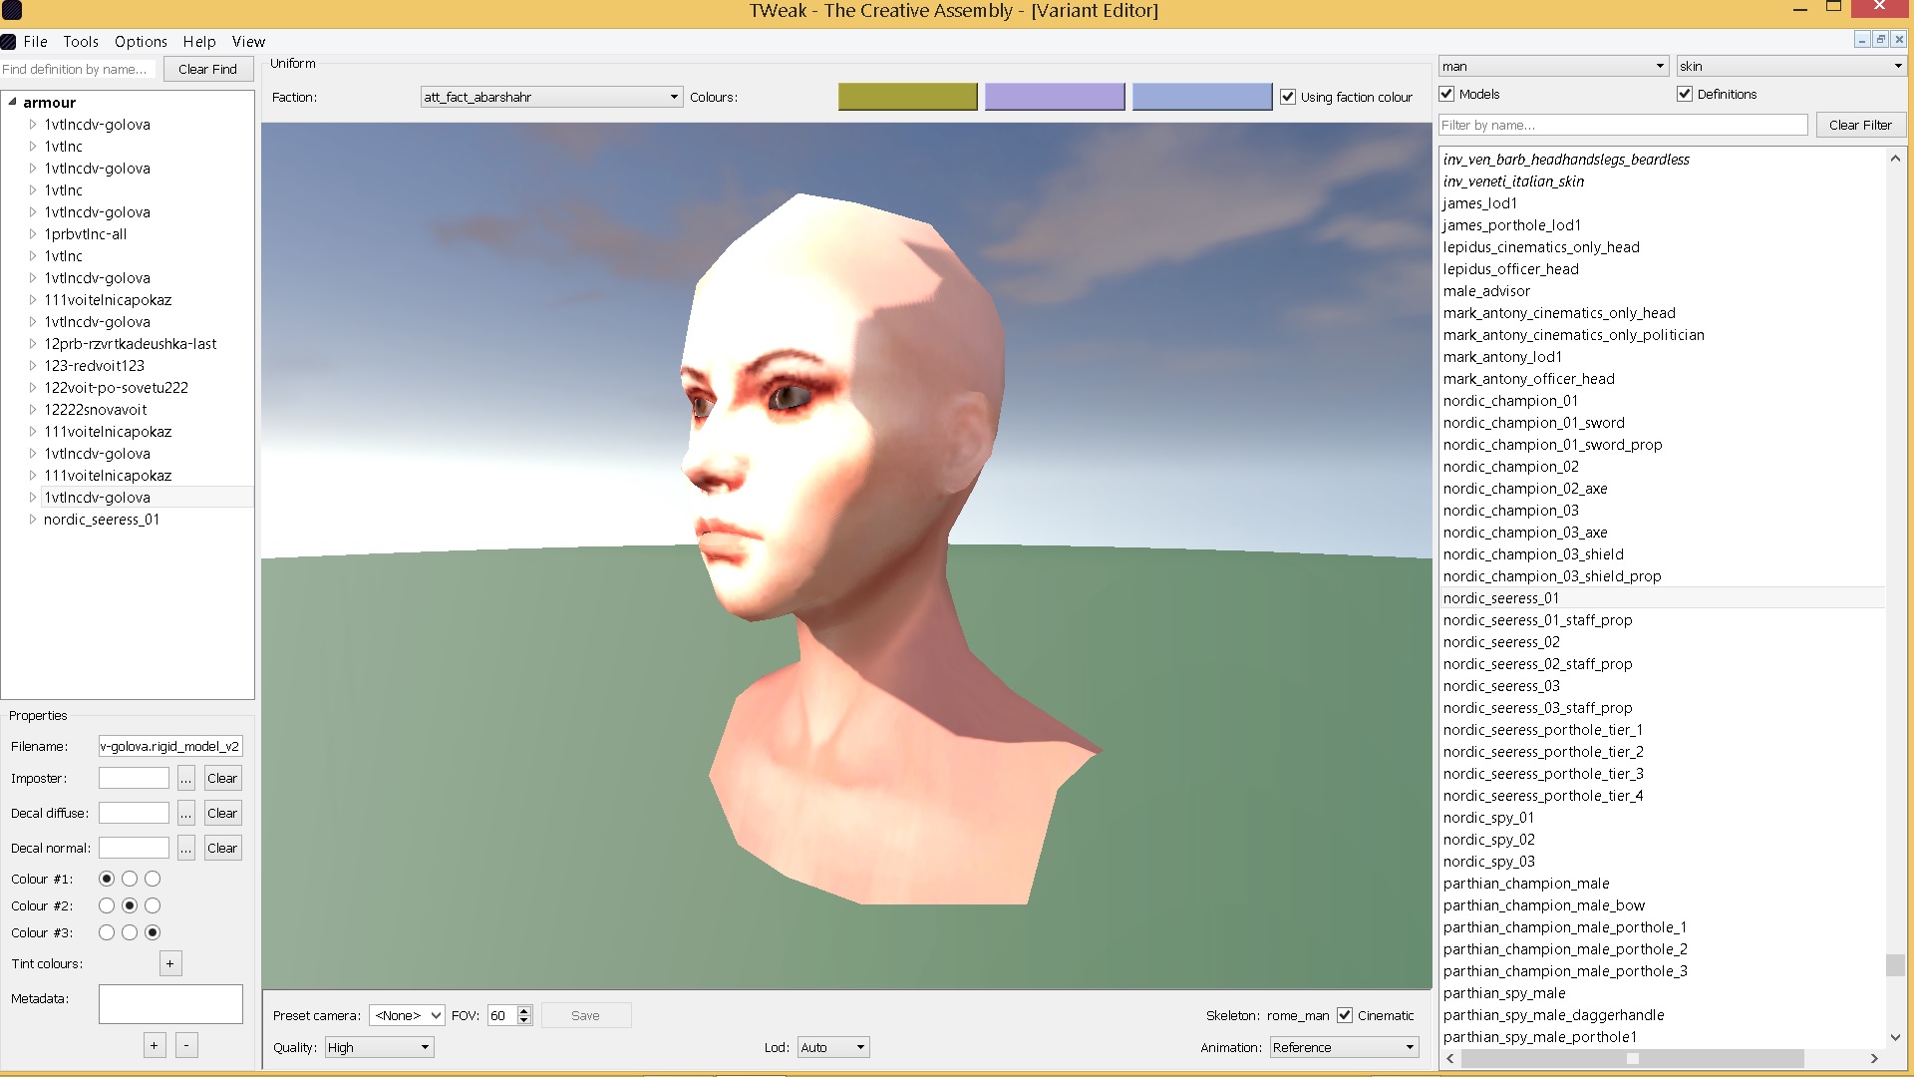Click the Imposter browse (...) button
The image size is (1914, 1077).
click(186, 779)
